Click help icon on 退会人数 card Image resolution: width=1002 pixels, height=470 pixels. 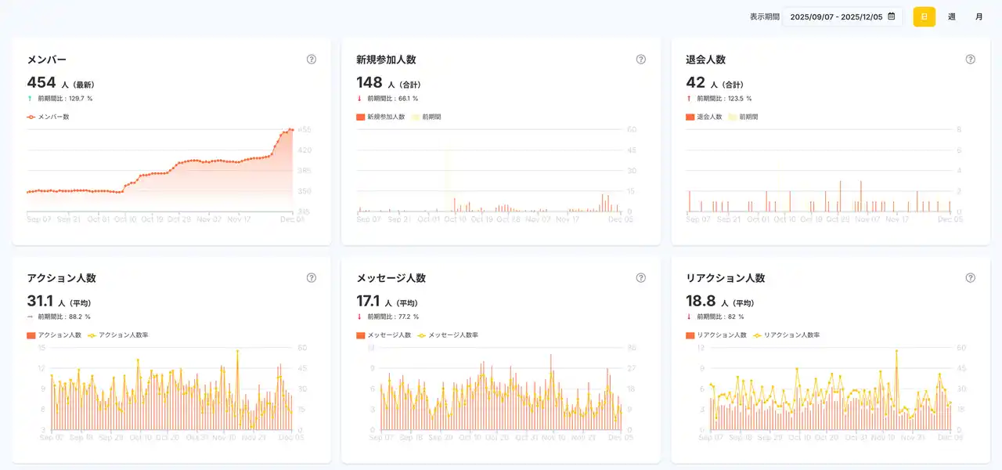[x=971, y=60]
